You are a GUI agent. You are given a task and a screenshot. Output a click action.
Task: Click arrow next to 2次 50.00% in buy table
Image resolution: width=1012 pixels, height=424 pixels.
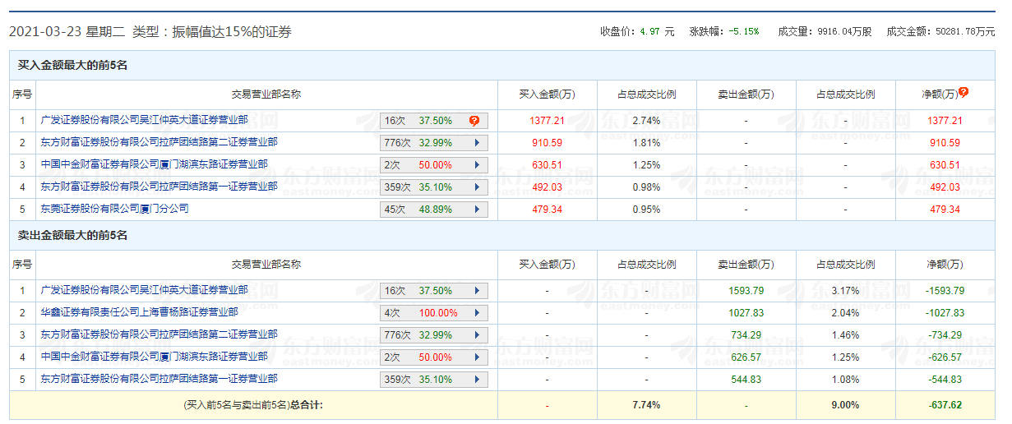[477, 165]
